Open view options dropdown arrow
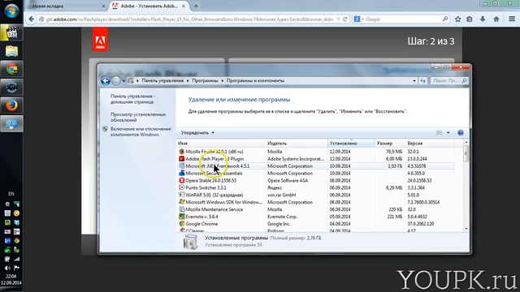Image resolution: width=520 pixels, height=292 pixels. [448, 133]
